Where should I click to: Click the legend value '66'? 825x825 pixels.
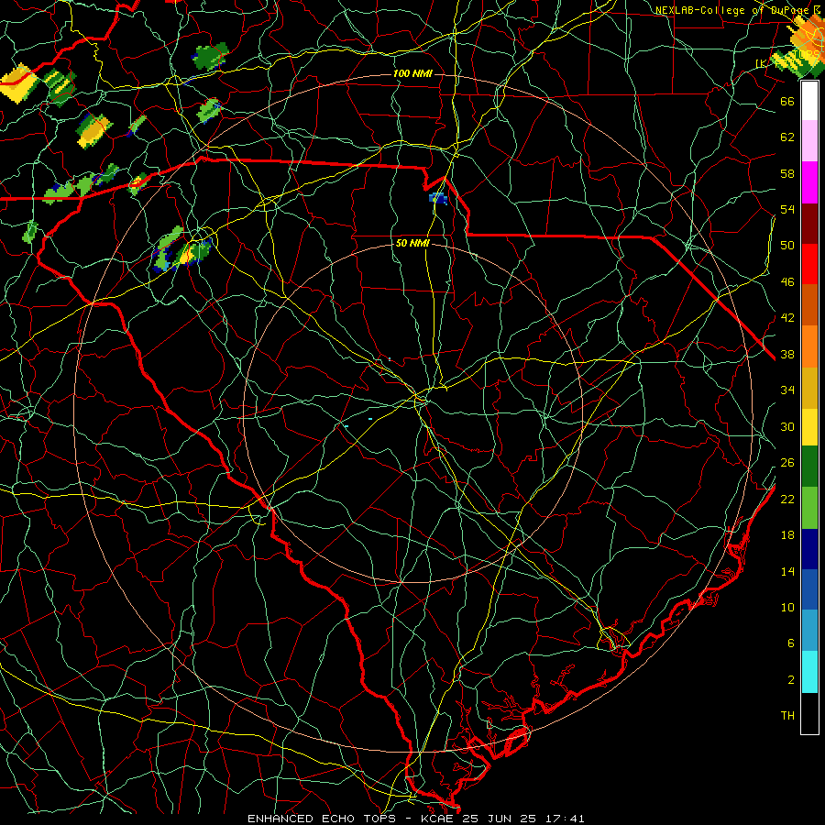click(787, 101)
